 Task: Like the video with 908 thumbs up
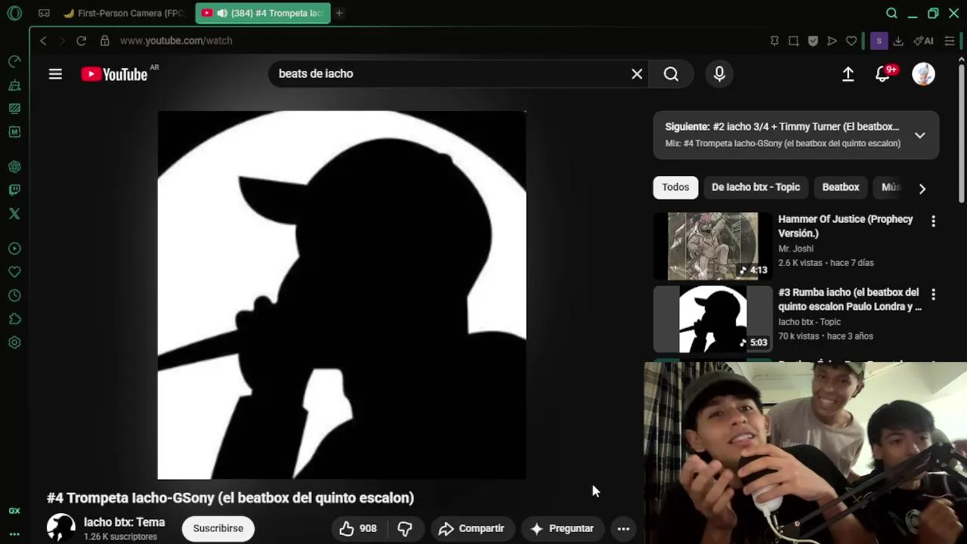pyautogui.click(x=358, y=528)
